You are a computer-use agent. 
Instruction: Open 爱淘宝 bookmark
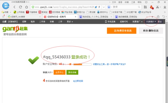tap(43, 12)
